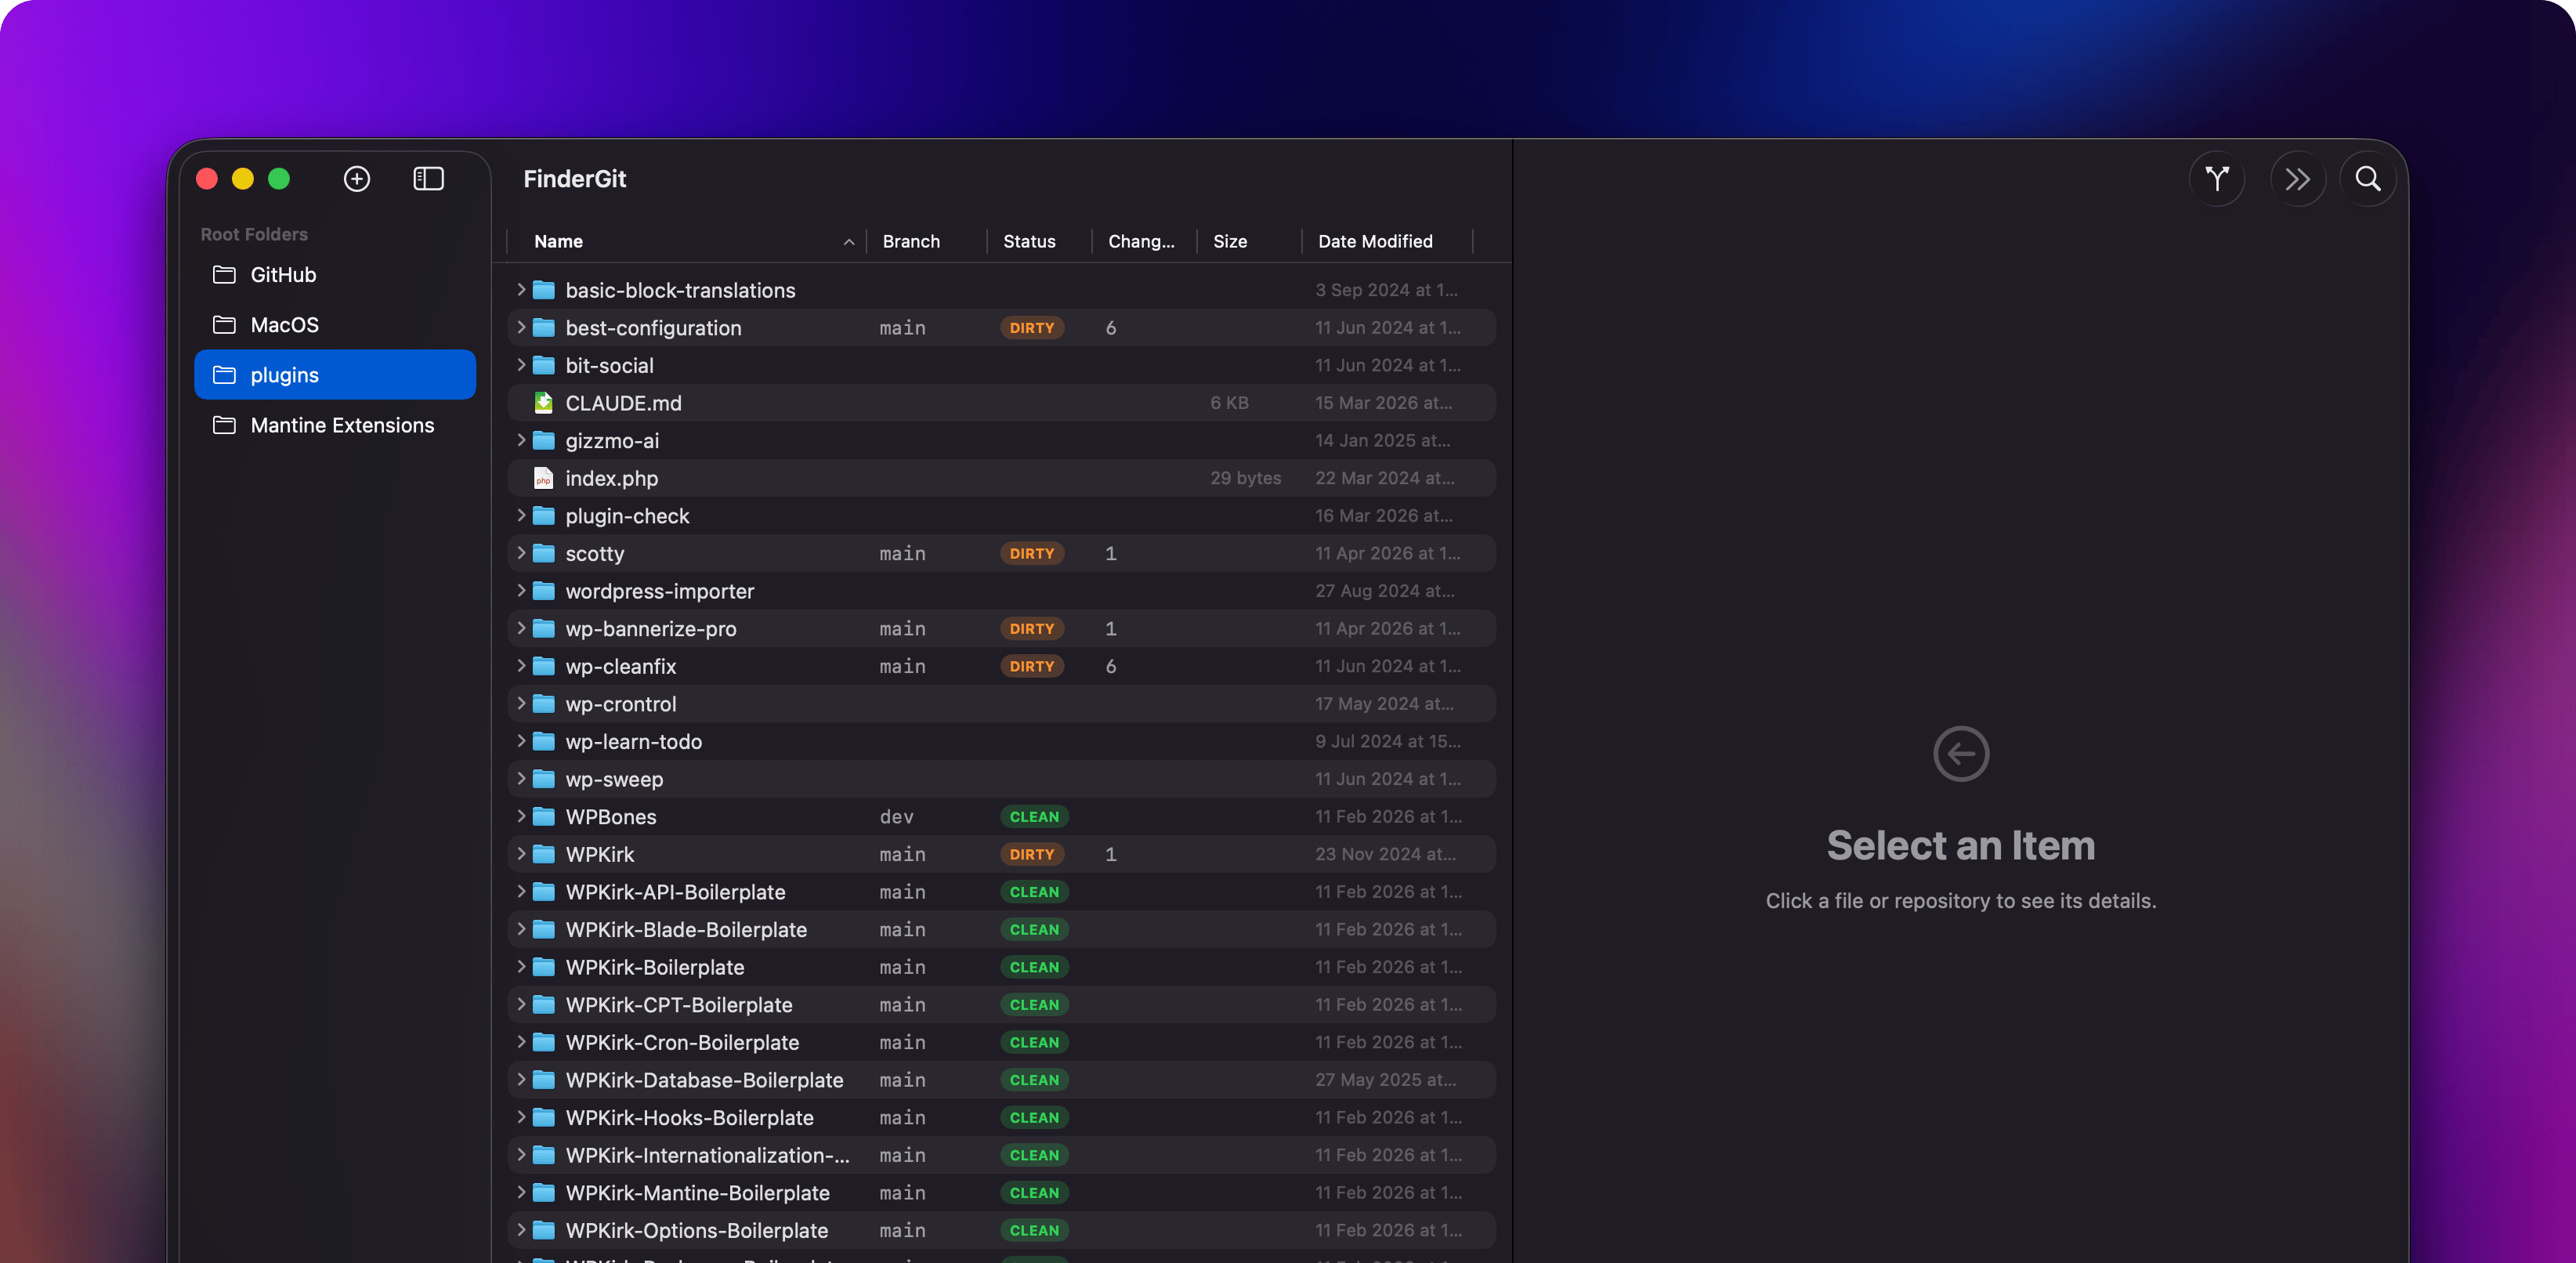Click the DIRTY badge on scotty

pos(1031,553)
